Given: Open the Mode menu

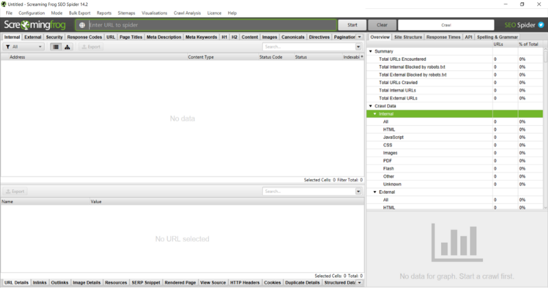Looking at the screenshot, I should (x=57, y=13).
